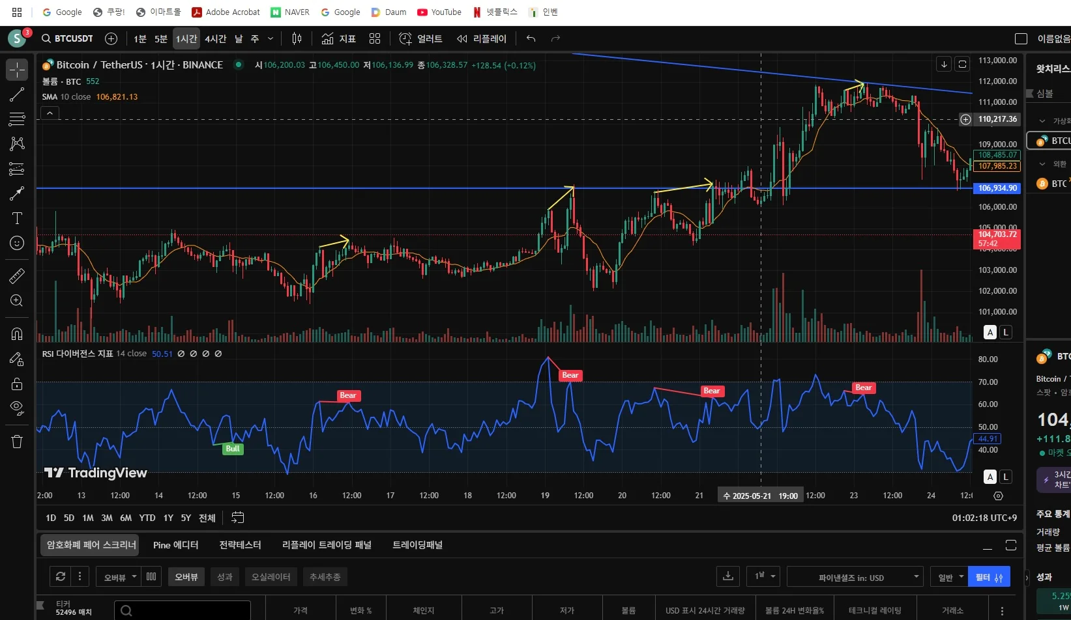Select the trend line drawing tool
This screenshot has width=1071, height=620.
coord(17,95)
